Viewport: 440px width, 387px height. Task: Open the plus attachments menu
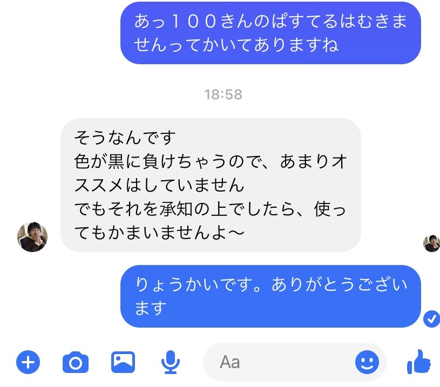point(28,362)
